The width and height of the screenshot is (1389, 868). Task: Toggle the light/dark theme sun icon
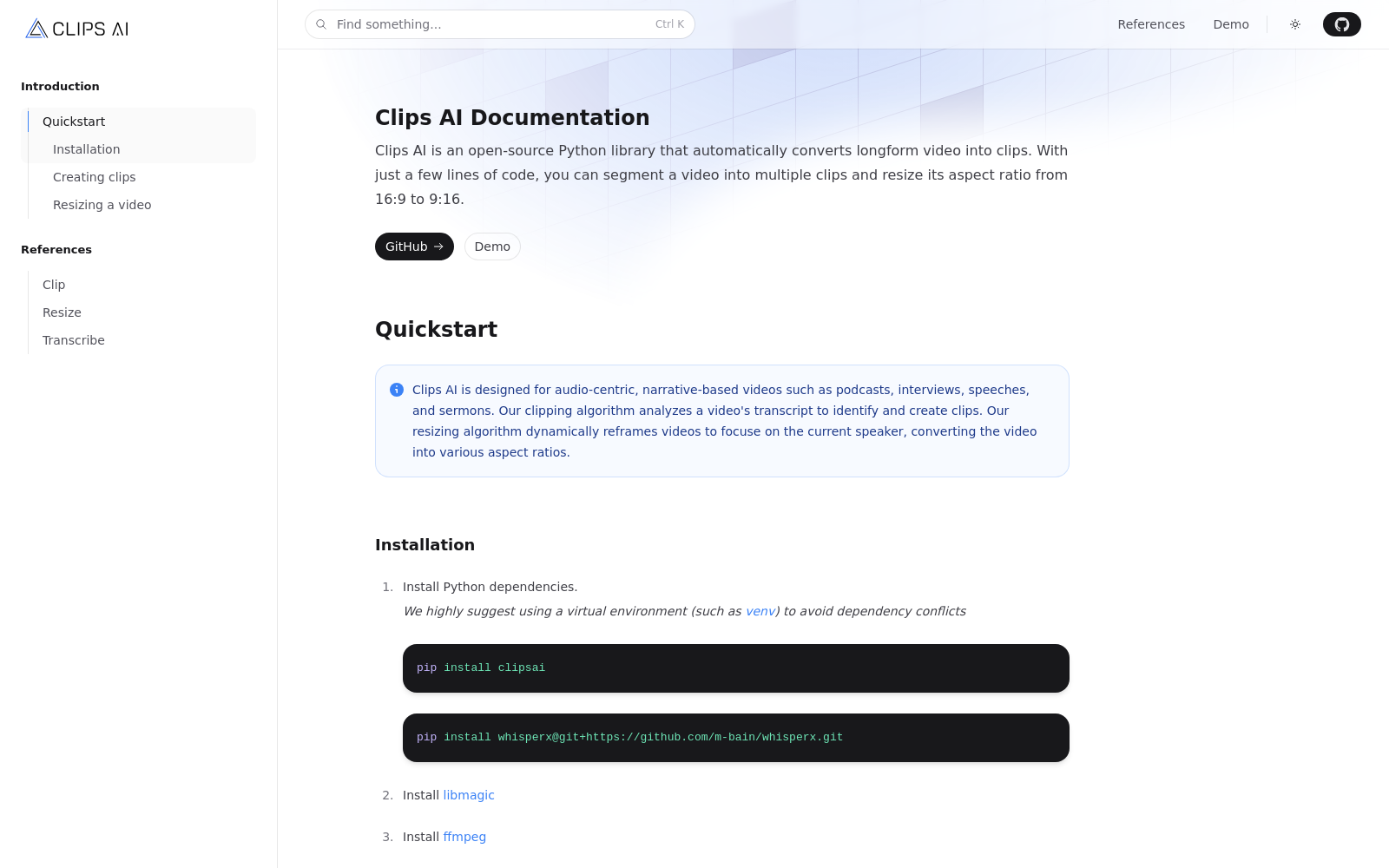[x=1295, y=24]
